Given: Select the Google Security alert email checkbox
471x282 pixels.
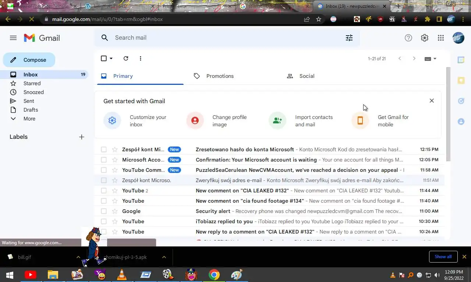Looking at the screenshot, I should pos(104,211).
